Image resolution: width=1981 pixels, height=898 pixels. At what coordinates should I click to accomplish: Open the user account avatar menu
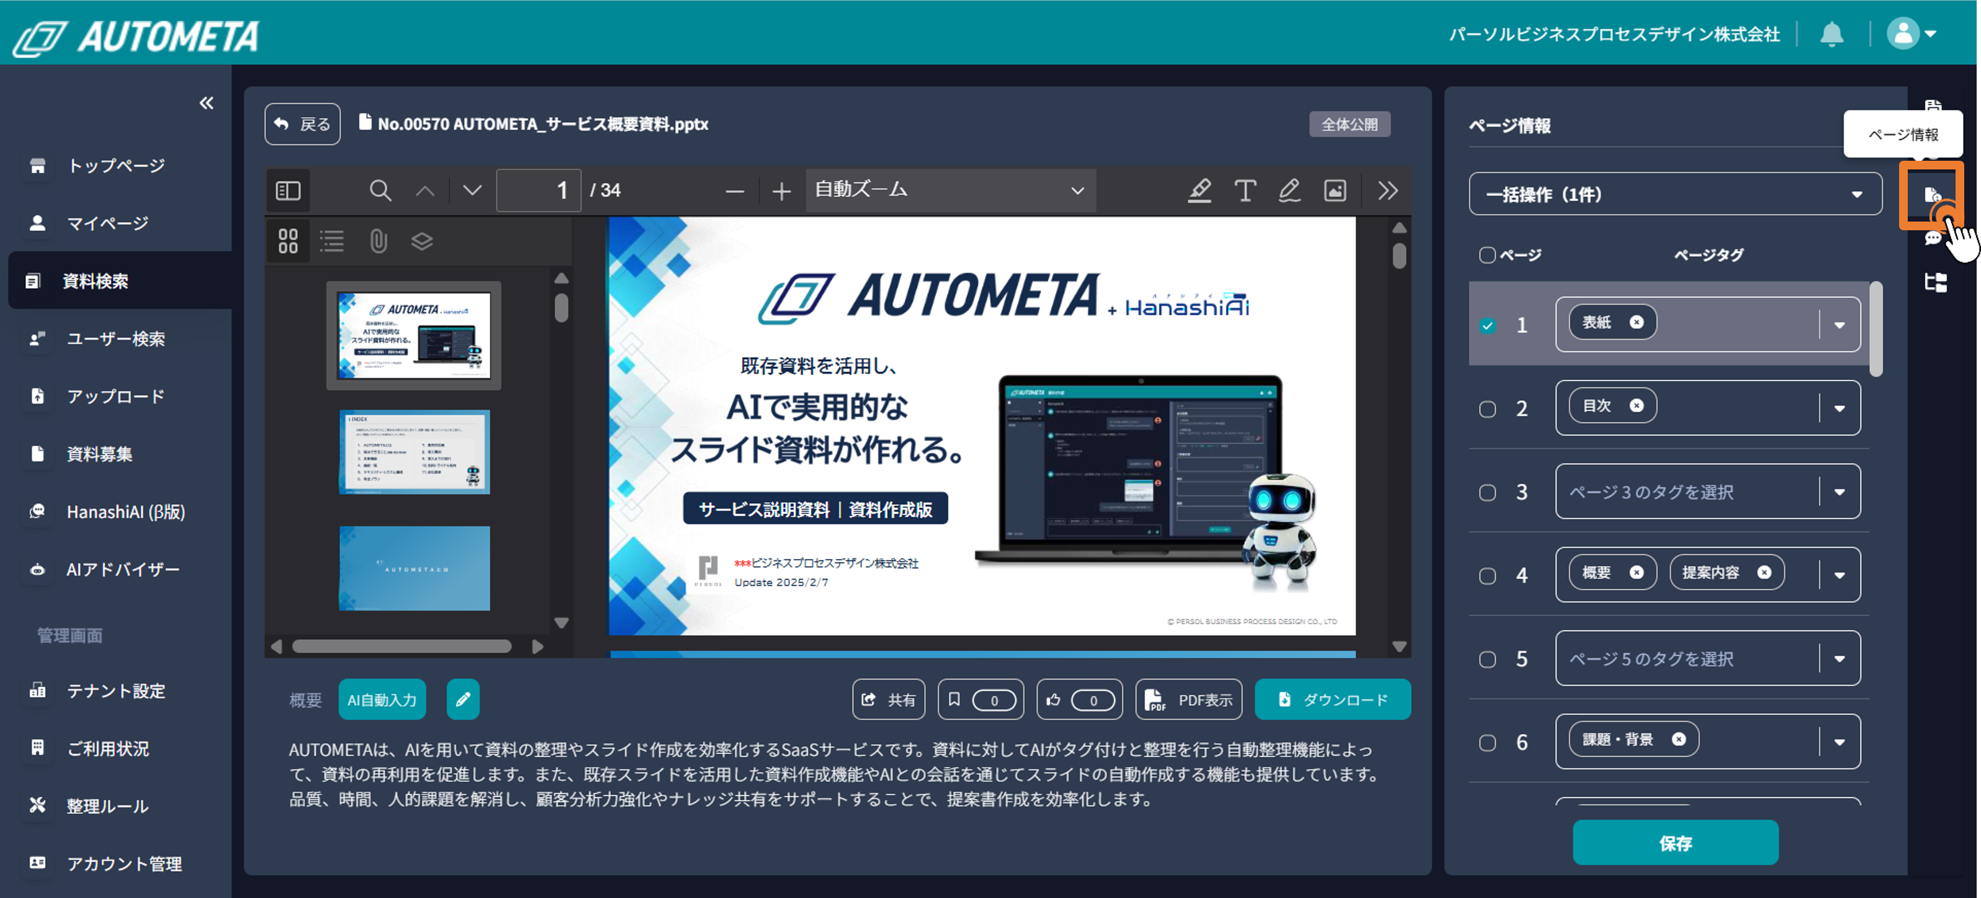pos(1911,34)
